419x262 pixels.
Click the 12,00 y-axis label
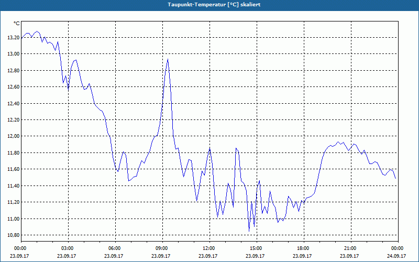point(14,136)
